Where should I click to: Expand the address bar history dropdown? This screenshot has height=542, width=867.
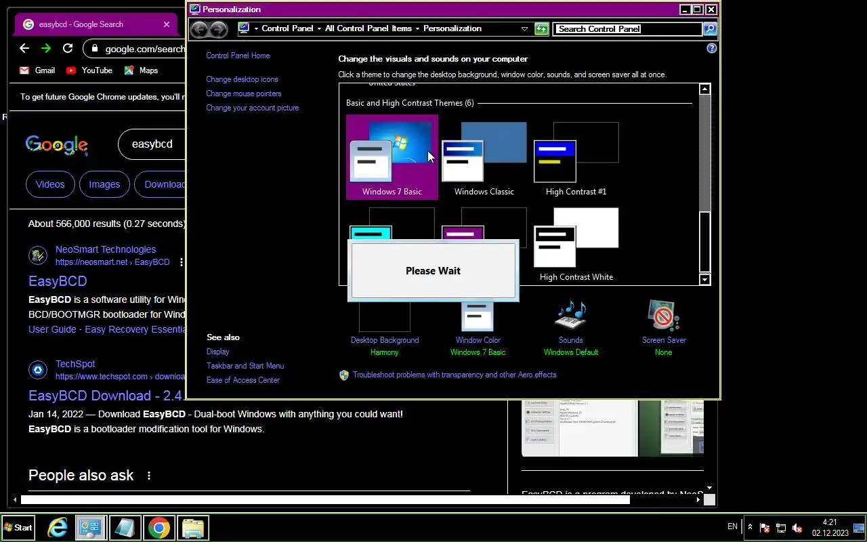524,28
